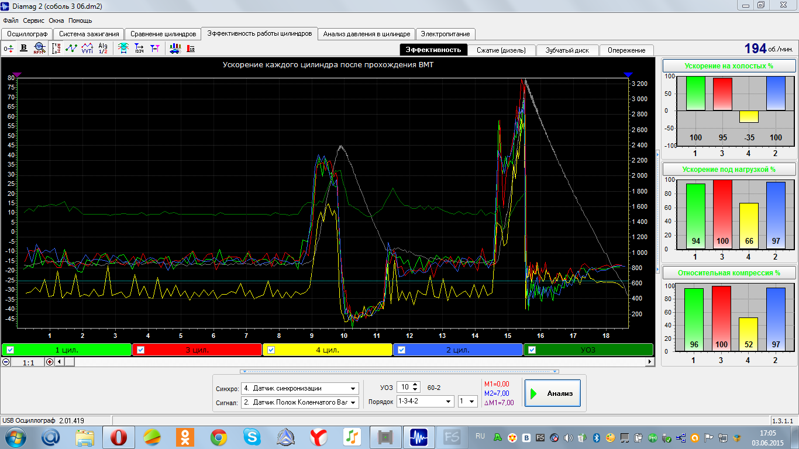The width and height of the screenshot is (799, 449).
Task: Toggle the 1 цил. checkbox
Action: 10,350
